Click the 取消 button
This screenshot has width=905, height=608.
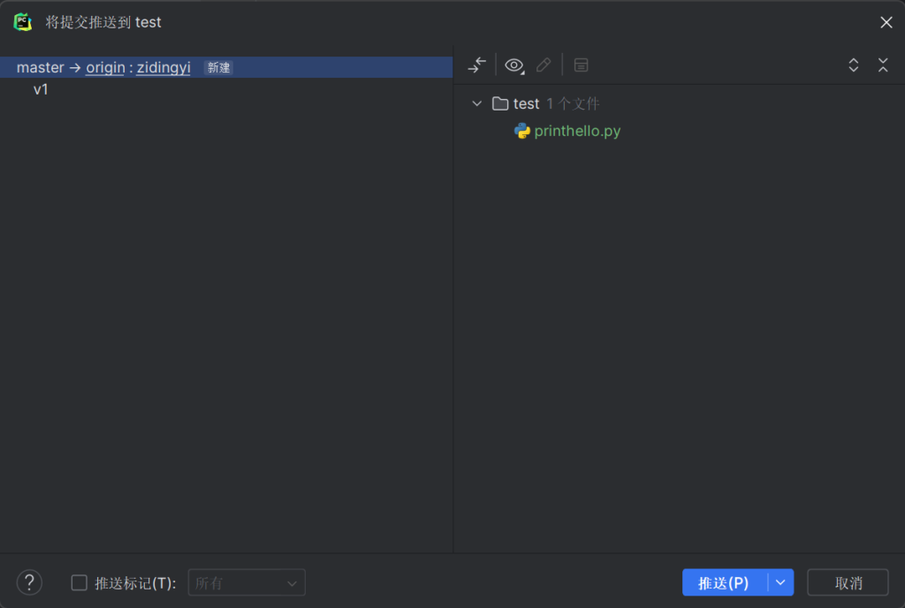[x=848, y=582]
